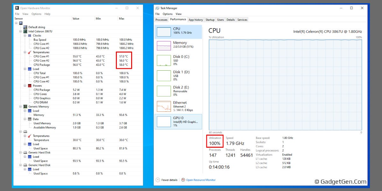Open File menu in Task Manager
The image size is (382, 191).
[x=157, y=14]
